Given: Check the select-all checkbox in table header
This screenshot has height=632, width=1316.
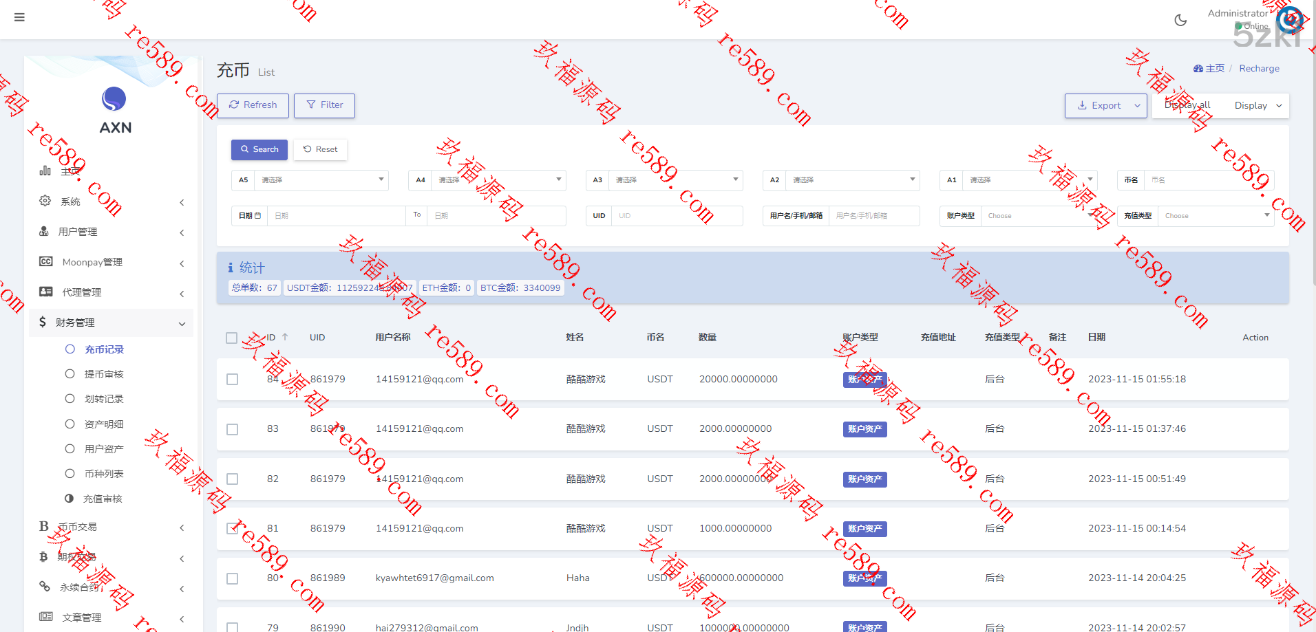Looking at the screenshot, I should 232,338.
